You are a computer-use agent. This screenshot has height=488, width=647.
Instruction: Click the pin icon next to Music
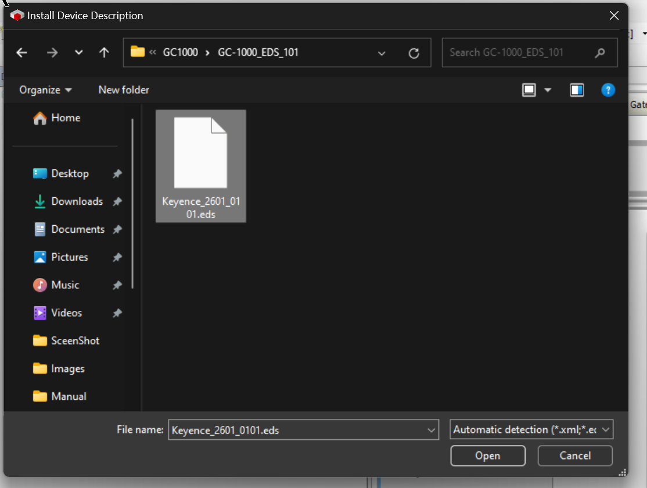[x=117, y=285]
